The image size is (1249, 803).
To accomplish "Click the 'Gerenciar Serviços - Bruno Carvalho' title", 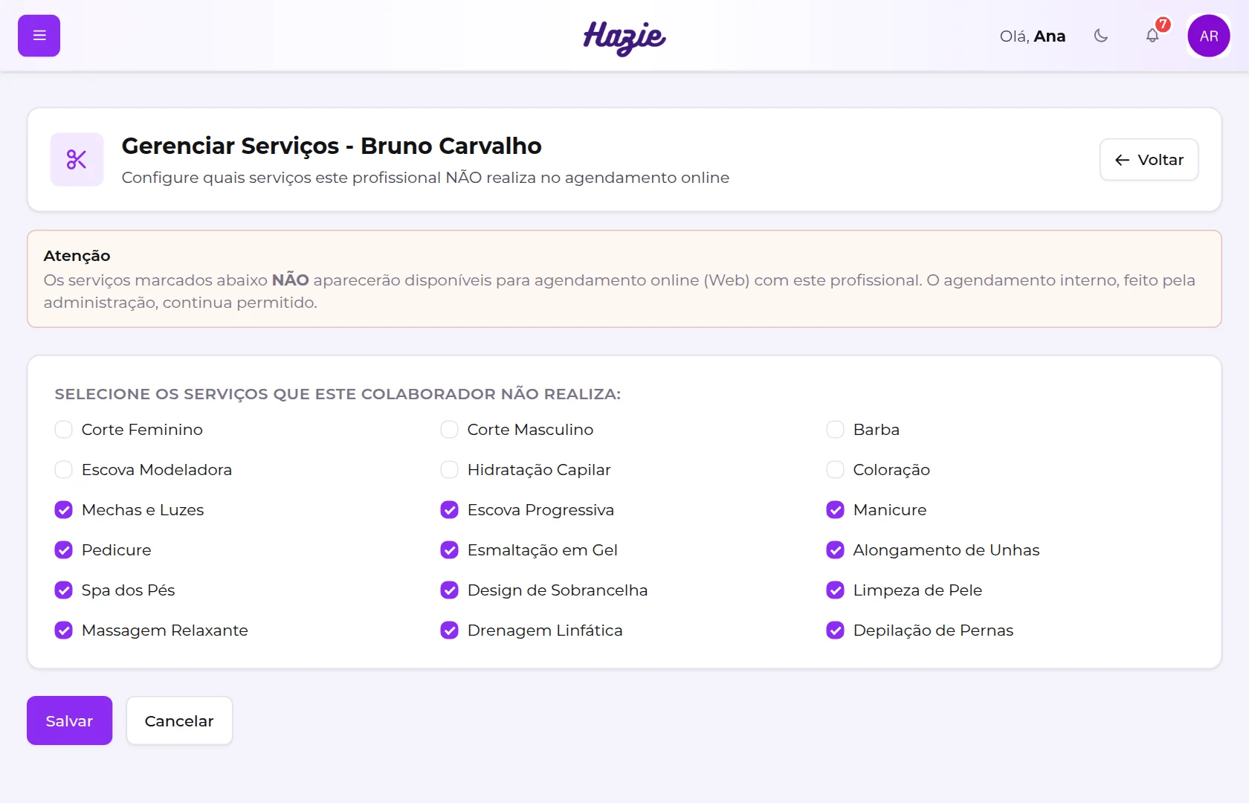I will pyautogui.click(x=332, y=146).
